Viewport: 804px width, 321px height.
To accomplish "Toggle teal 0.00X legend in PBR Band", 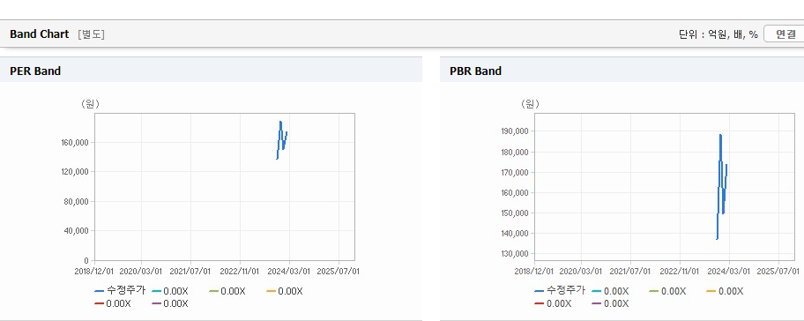I will (x=611, y=291).
